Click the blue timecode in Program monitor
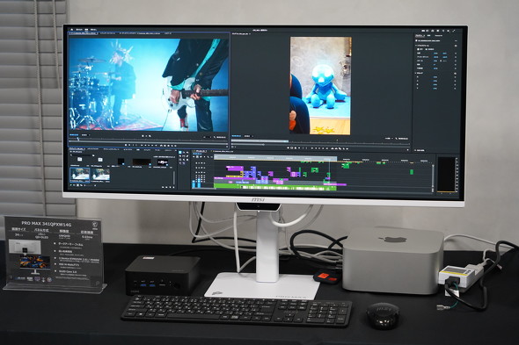The height and width of the screenshot is (345, 519). click(237, 136)
